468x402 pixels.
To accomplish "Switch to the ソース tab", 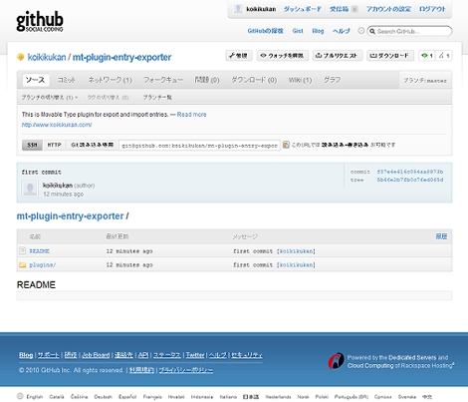I will click(35, 80).
